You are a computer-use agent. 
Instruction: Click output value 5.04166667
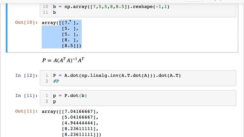[79, 117]
